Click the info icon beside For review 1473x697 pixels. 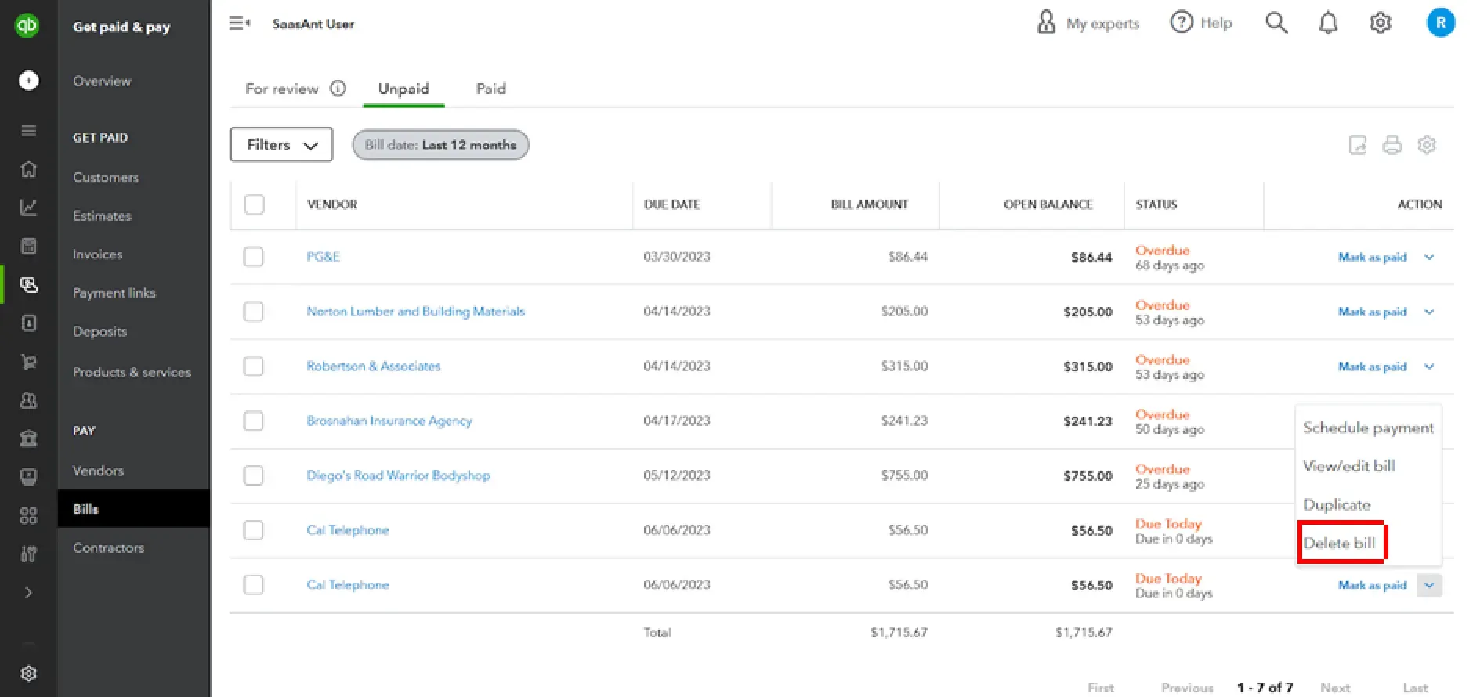tap(338, 88)
